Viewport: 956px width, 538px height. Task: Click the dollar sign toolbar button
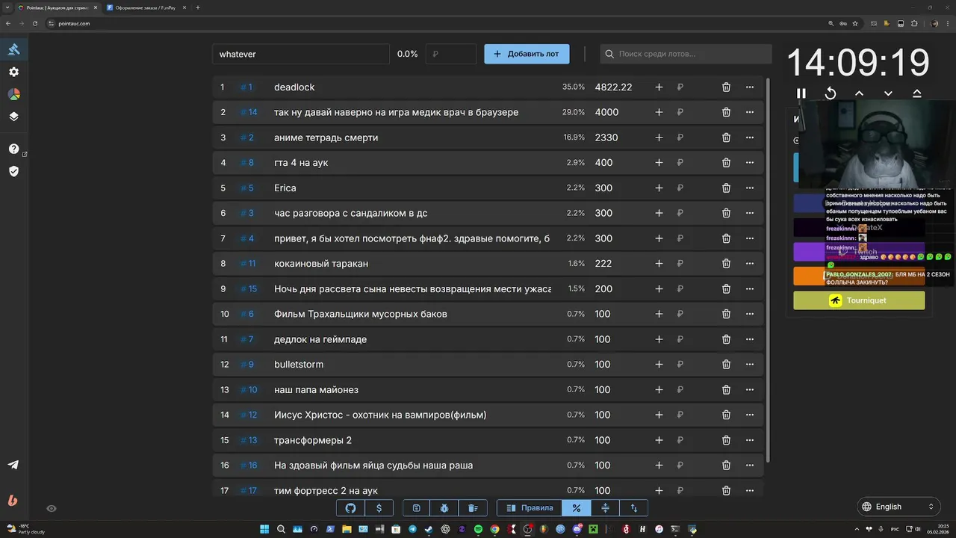(x=379, y=508)
